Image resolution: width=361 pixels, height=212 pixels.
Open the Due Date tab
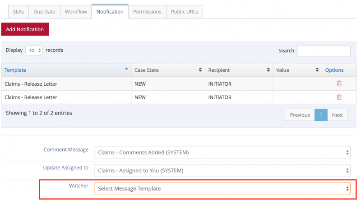click(44, 12)
